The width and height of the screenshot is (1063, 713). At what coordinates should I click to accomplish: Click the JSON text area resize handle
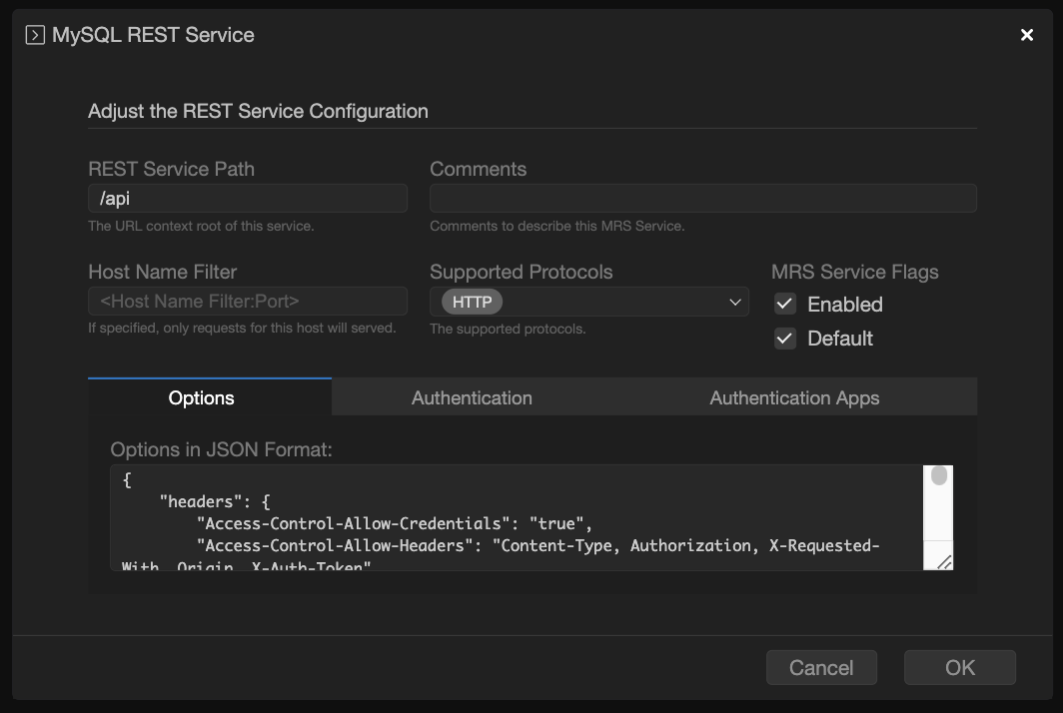(943, 561)
